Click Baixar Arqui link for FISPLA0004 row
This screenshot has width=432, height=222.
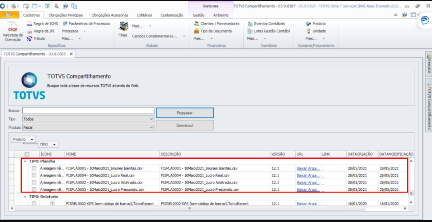(x=308, y=175)
